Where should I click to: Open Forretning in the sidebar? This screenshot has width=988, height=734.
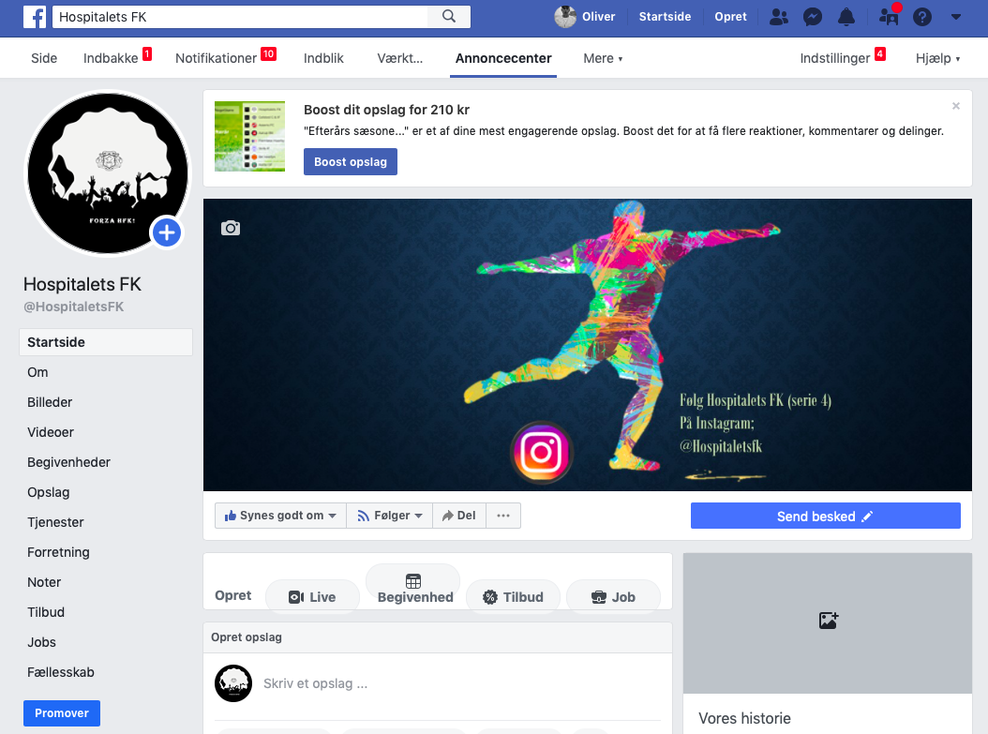pos(59,552)
